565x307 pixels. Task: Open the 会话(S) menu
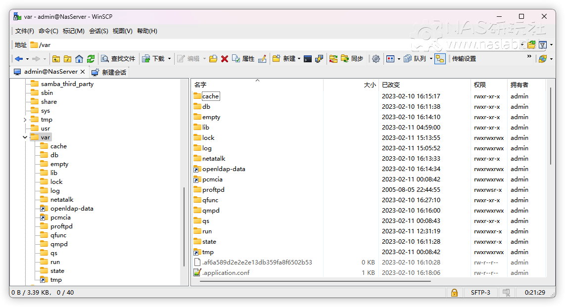coord(98,31)
